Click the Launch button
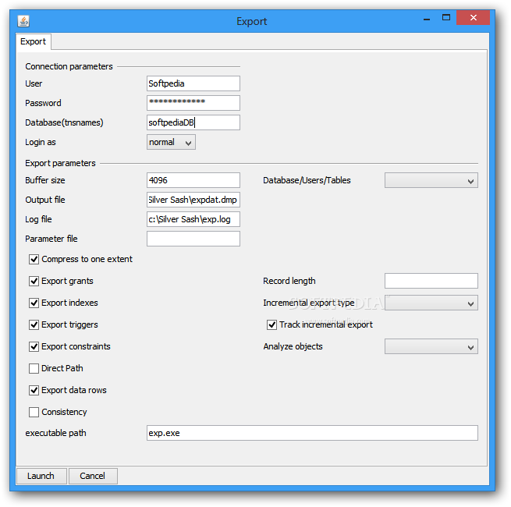This screenshot has height=507, width=511. 41,476
